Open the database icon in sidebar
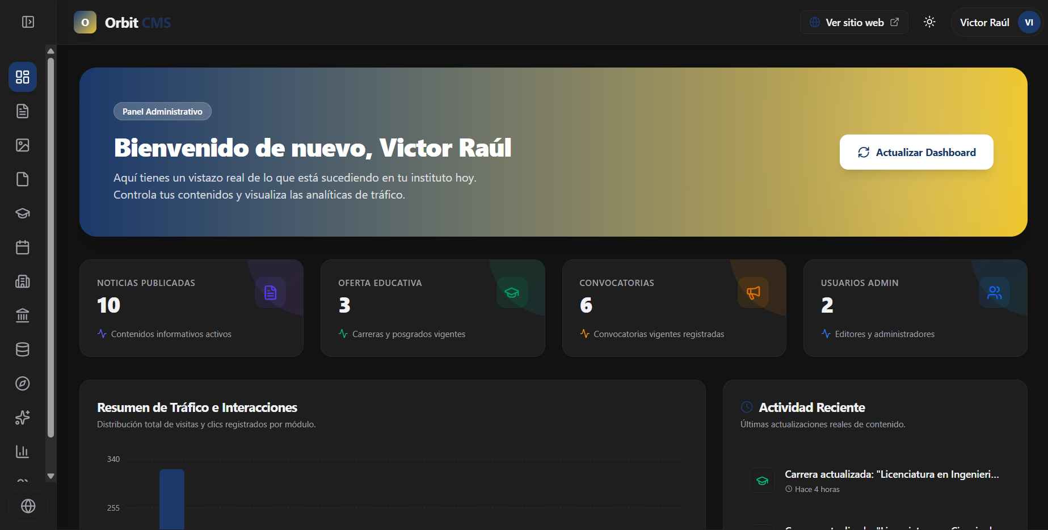The width and height of the screenshot is (1048, 530). pos(23,350)
